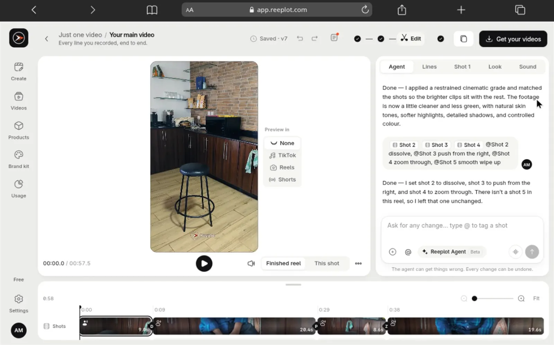554x345 pixels.
Task: Open the Saved v7 version history
Action: (x=269, y=39)
